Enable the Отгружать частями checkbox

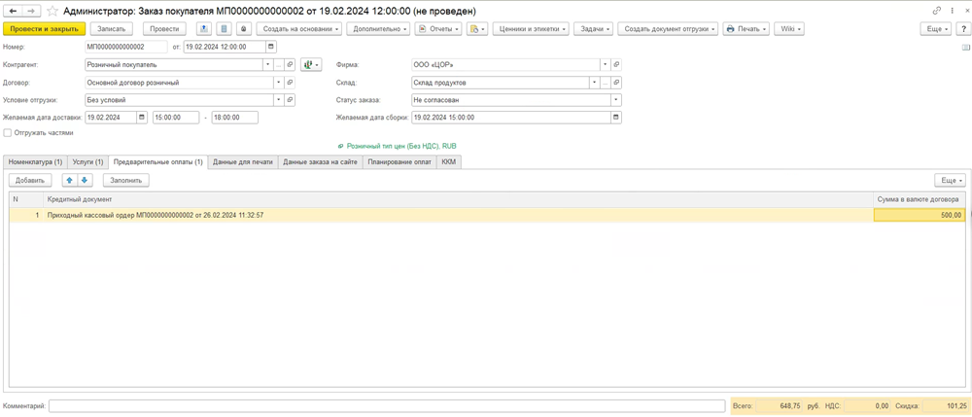point(8,133)
